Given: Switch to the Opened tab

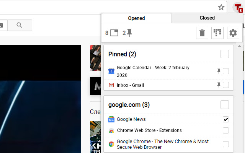Looking at the screenshot, I should point(136,18).
